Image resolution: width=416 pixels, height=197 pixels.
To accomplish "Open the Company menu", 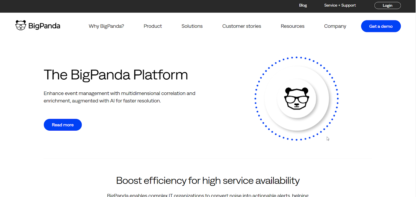I will click(x=335, y=26).
